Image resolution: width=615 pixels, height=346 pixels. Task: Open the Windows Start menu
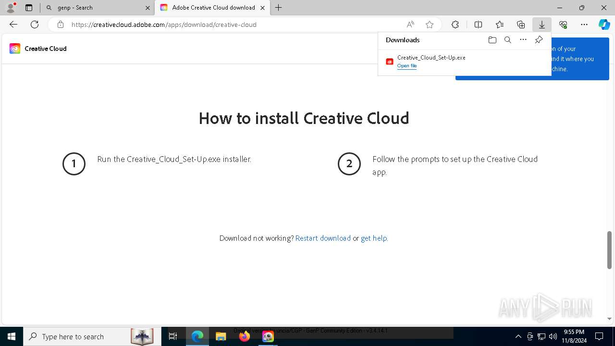pyautogui.click(x=11, y=336)
